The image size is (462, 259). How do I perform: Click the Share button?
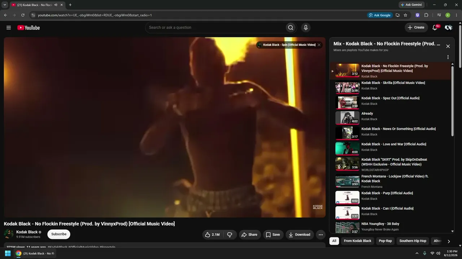tap(249, 235)
